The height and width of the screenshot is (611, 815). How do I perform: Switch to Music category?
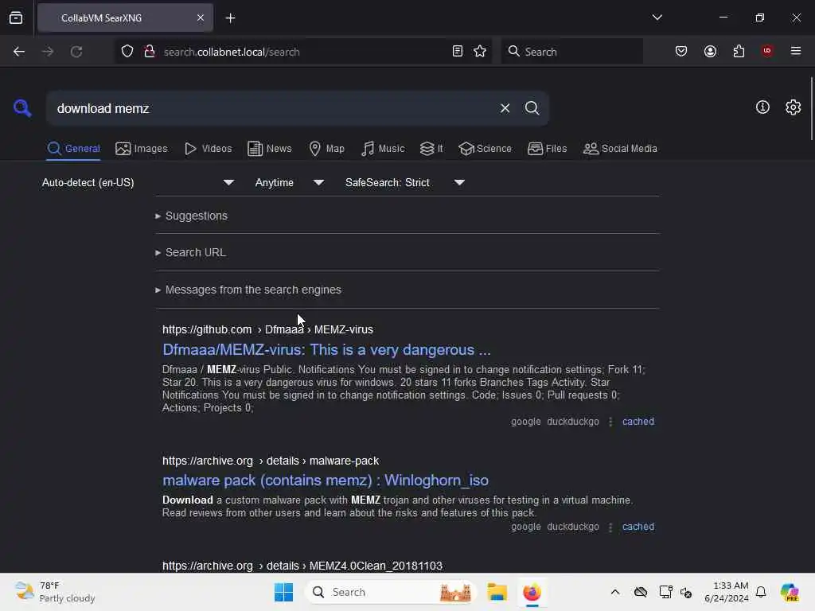[x=383, y=149]
